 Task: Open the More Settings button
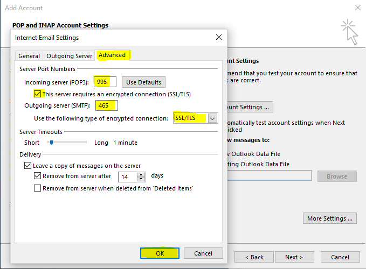(330, 218)
